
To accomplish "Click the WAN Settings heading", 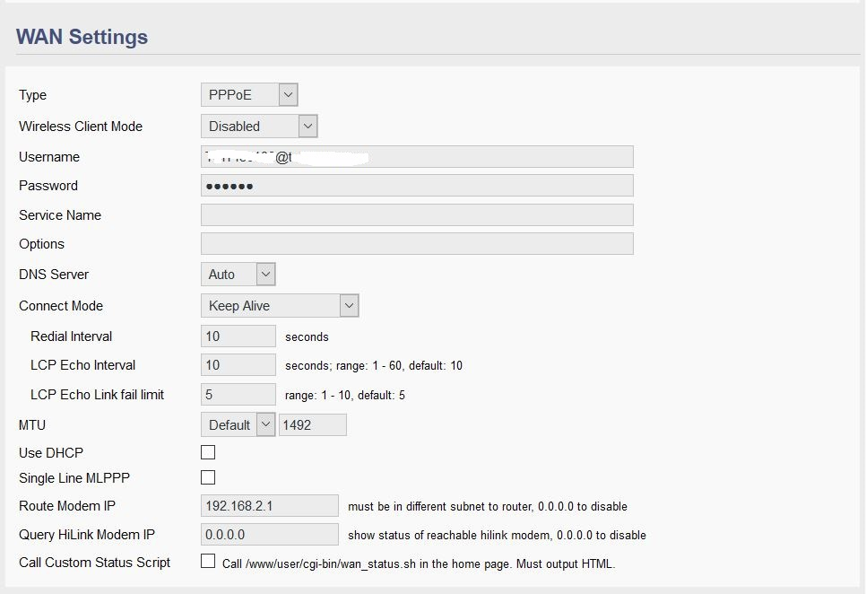I will 82,37.
